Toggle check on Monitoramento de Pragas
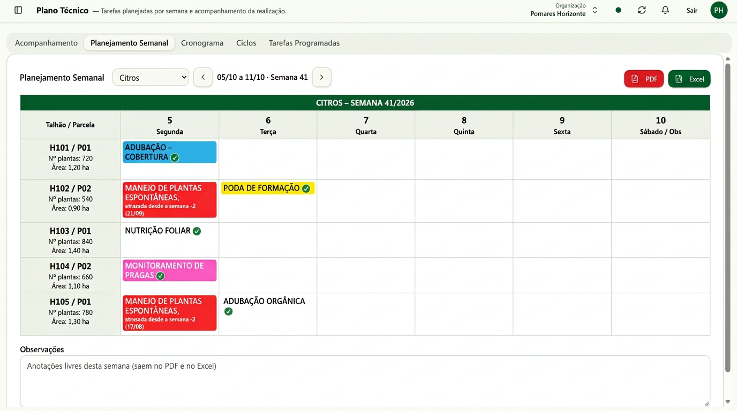This screenshot has height=411, width=737. click(160, 276)
